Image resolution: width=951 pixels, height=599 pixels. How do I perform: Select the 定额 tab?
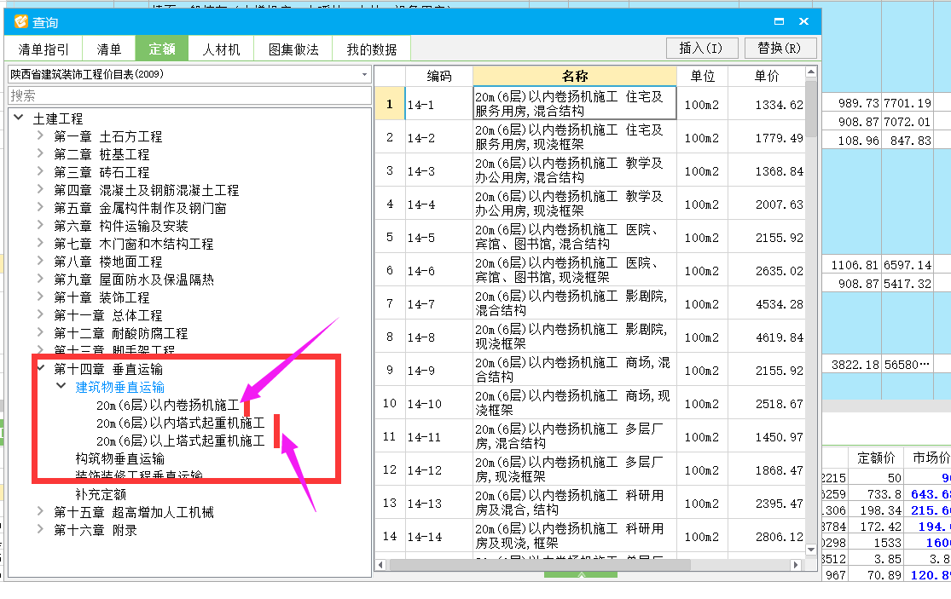(x=162, y=49)
